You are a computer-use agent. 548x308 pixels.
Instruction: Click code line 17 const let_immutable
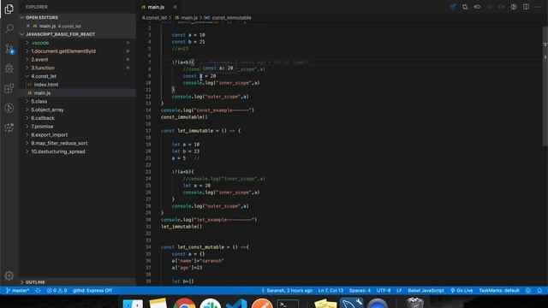tap(200, 131)
